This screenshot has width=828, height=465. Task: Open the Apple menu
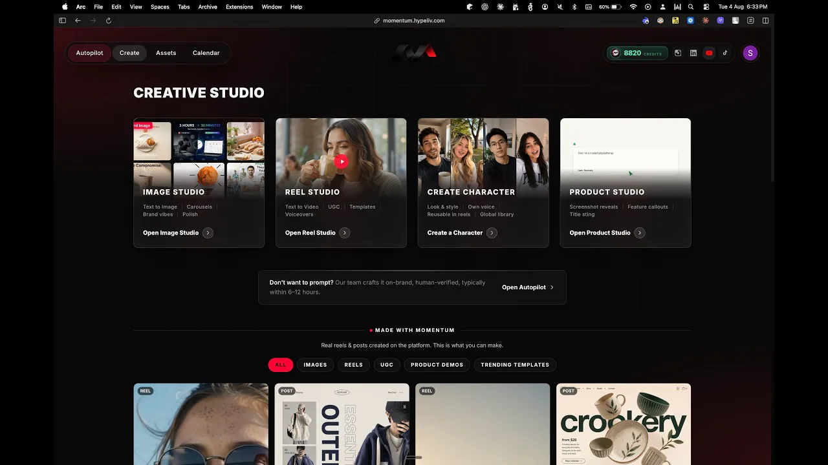click(x=65, y=6)
